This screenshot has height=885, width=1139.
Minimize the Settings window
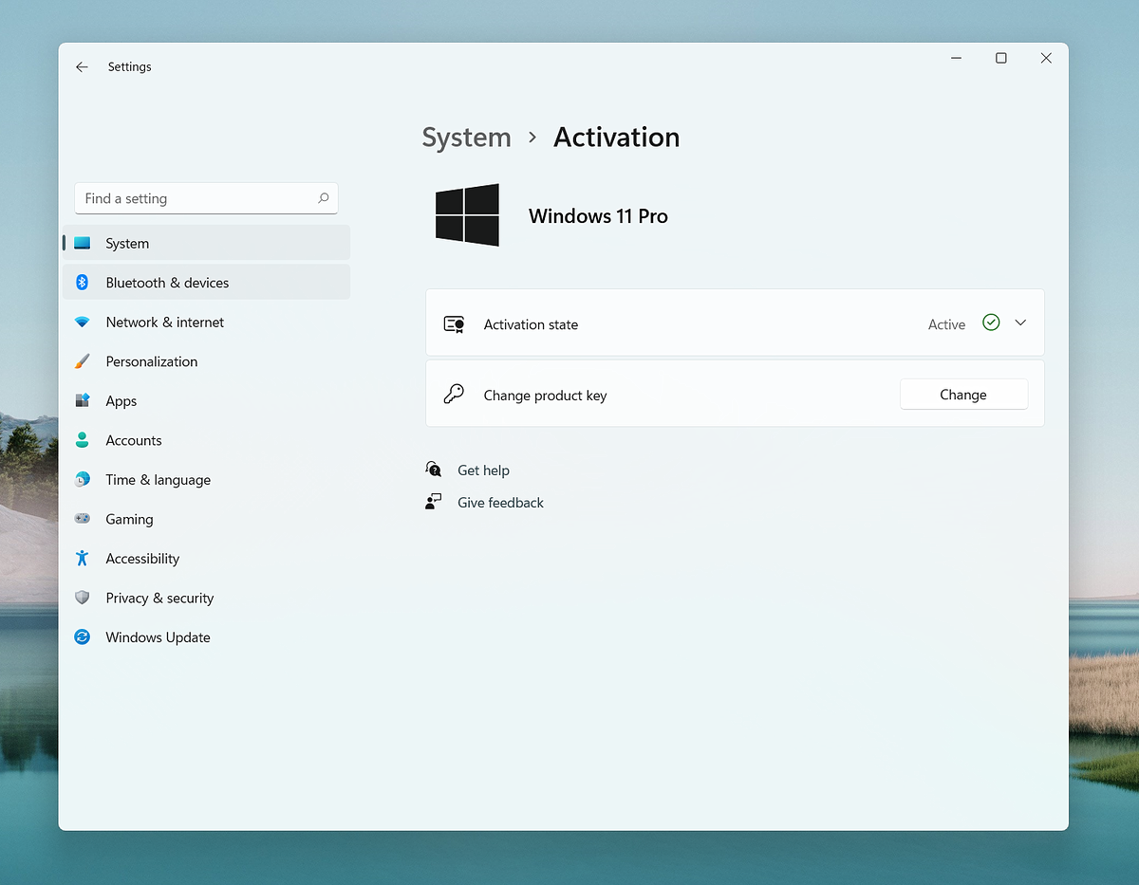coord(957,58)
